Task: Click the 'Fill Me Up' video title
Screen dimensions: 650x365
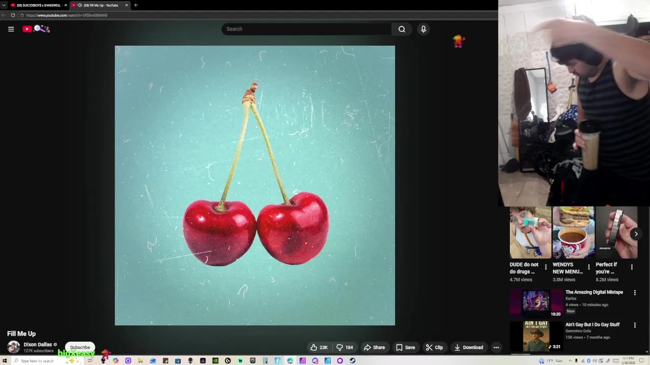Action: pyautogui.click(x=21, y=334)
